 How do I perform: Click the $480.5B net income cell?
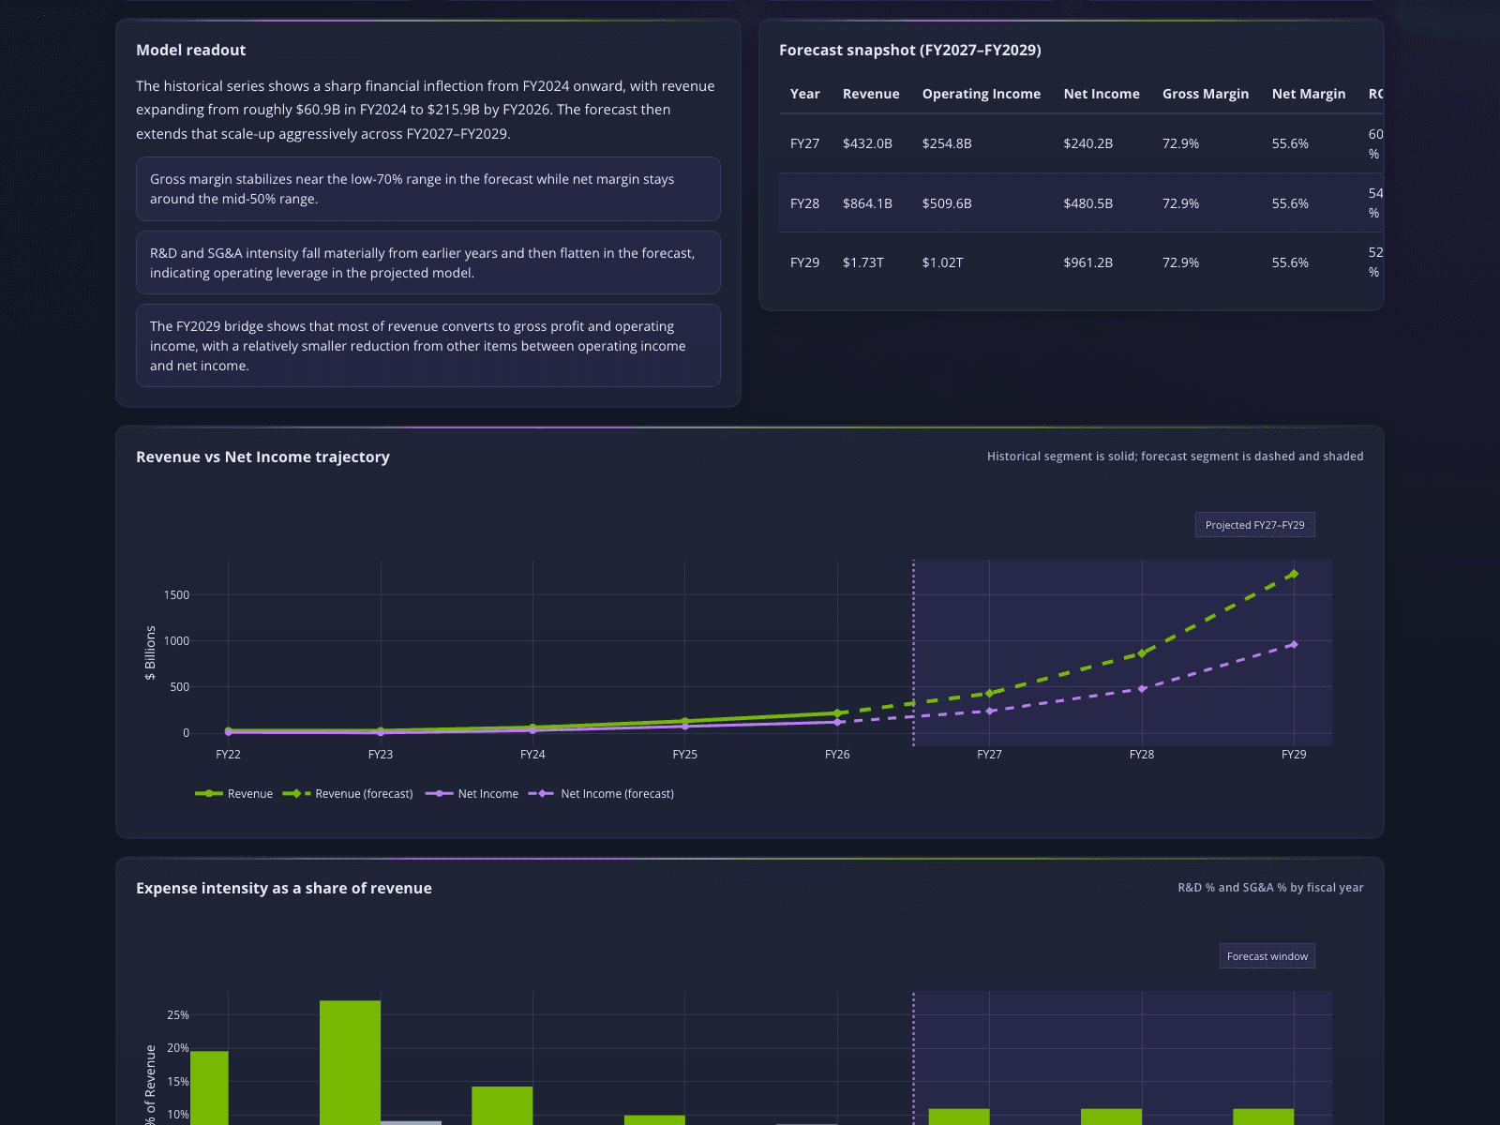(1088, 203)
